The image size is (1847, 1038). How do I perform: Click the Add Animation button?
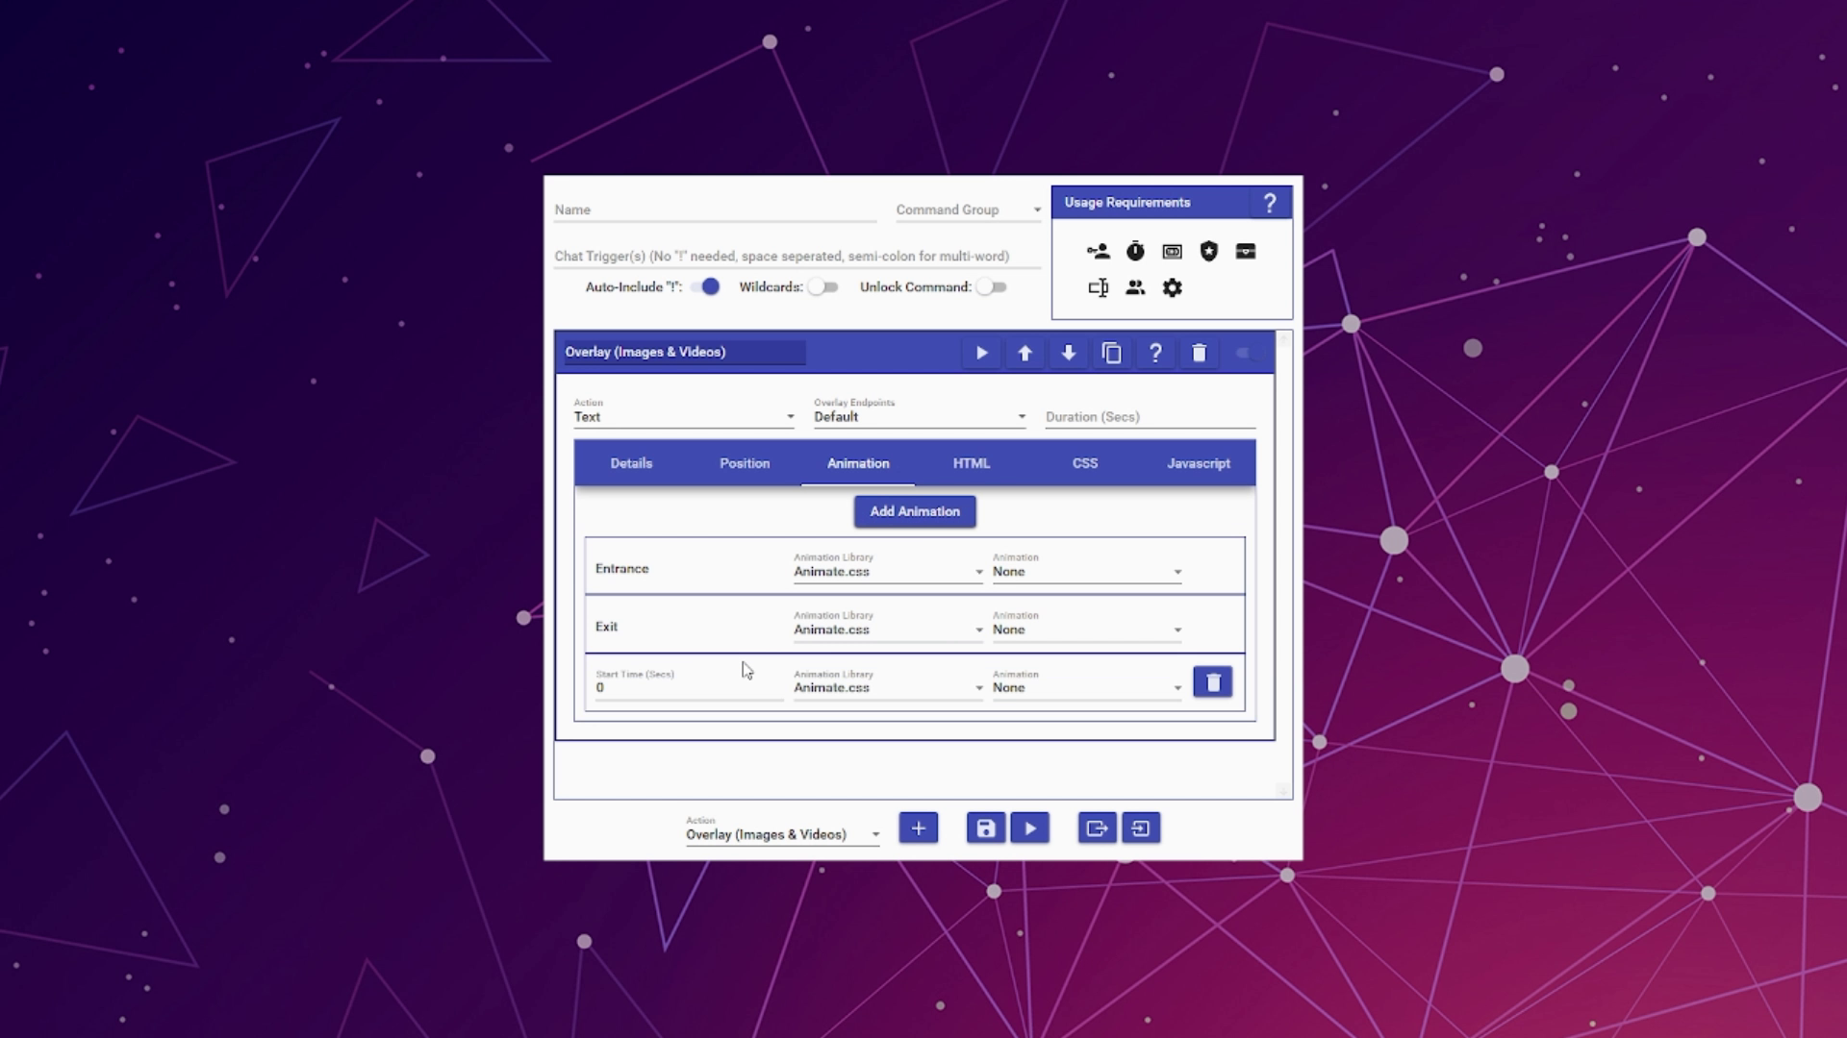click(x=914, y=511)
